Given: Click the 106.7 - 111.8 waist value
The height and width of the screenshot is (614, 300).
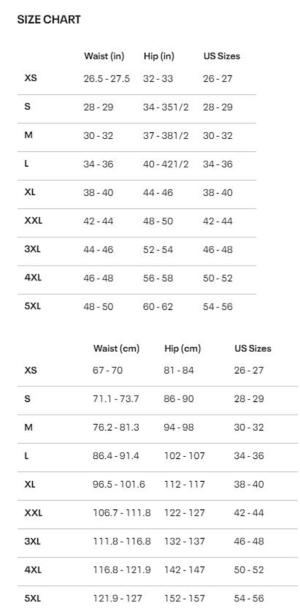Looking at the screenshot, I should pyautogui.click(x=121, y=513).
